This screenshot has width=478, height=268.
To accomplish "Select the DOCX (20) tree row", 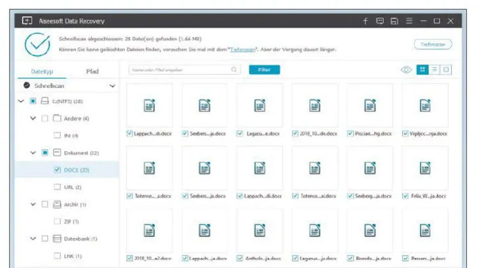I will pyautogui.click(x=67, y=169).
